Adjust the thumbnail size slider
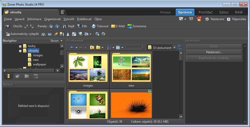The image size is (250, 127). (x=143, y=47)
